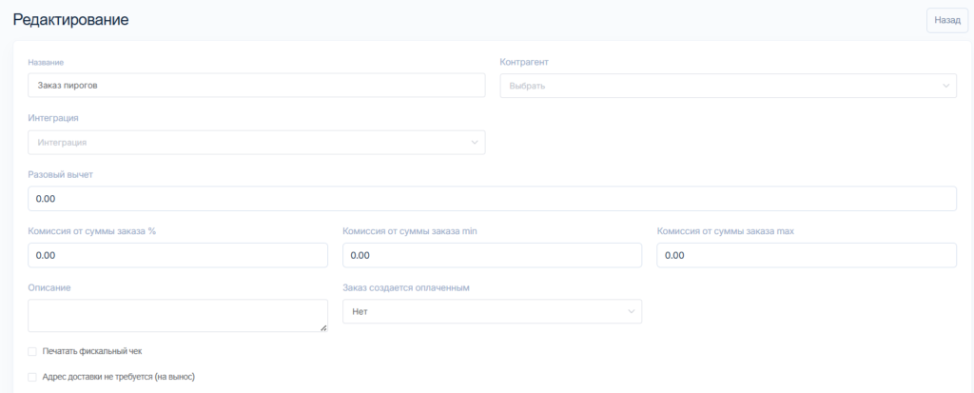Focus the Название field with Заказ пирогов
This screenshot has height=393, width=974.
click(257, 86)
